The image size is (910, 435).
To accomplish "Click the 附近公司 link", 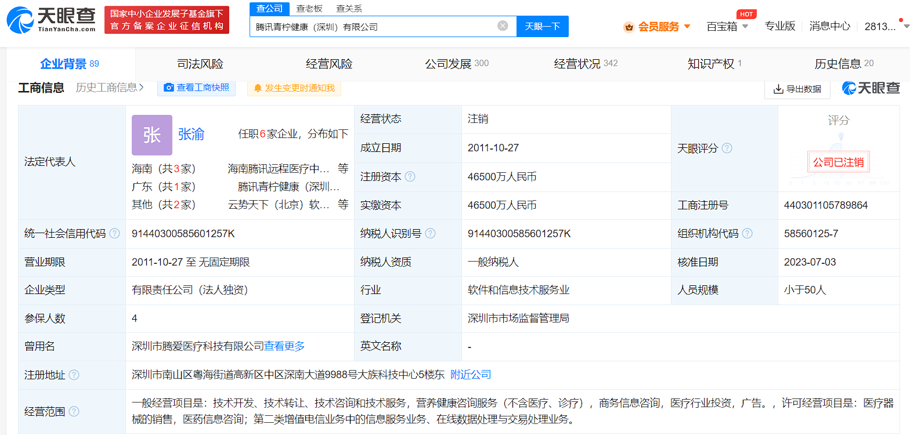I will [x=471, y=375].
